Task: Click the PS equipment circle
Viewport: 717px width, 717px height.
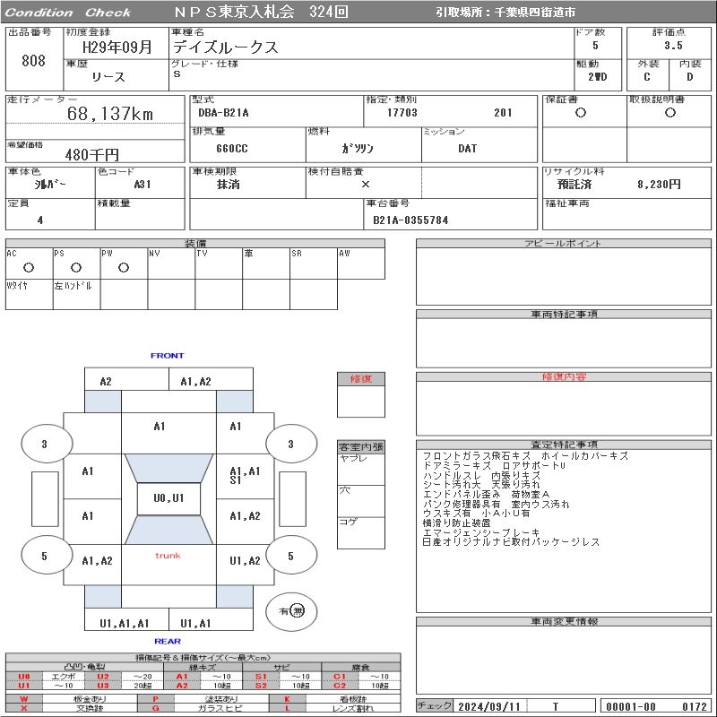Action: click(x=76, y=267)
